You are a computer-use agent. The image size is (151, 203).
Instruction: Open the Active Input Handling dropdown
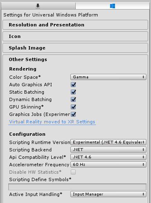coord(108,194)
